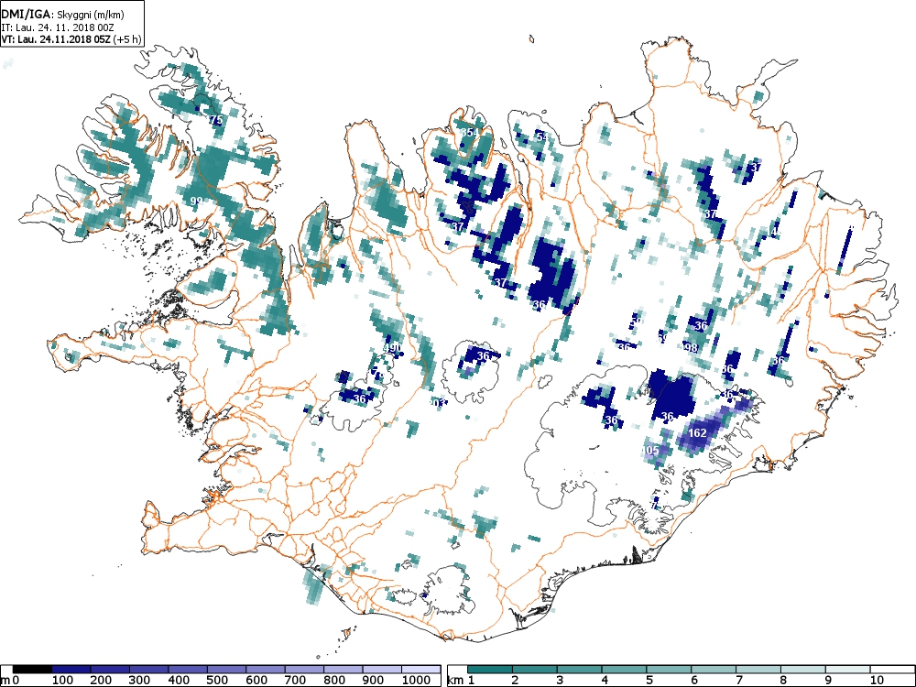Image resolution: width=916 pixels, height=687 pixels.
Task: Click the pale 900–1000 m legend swatch
Action: (x=382, y=670)
